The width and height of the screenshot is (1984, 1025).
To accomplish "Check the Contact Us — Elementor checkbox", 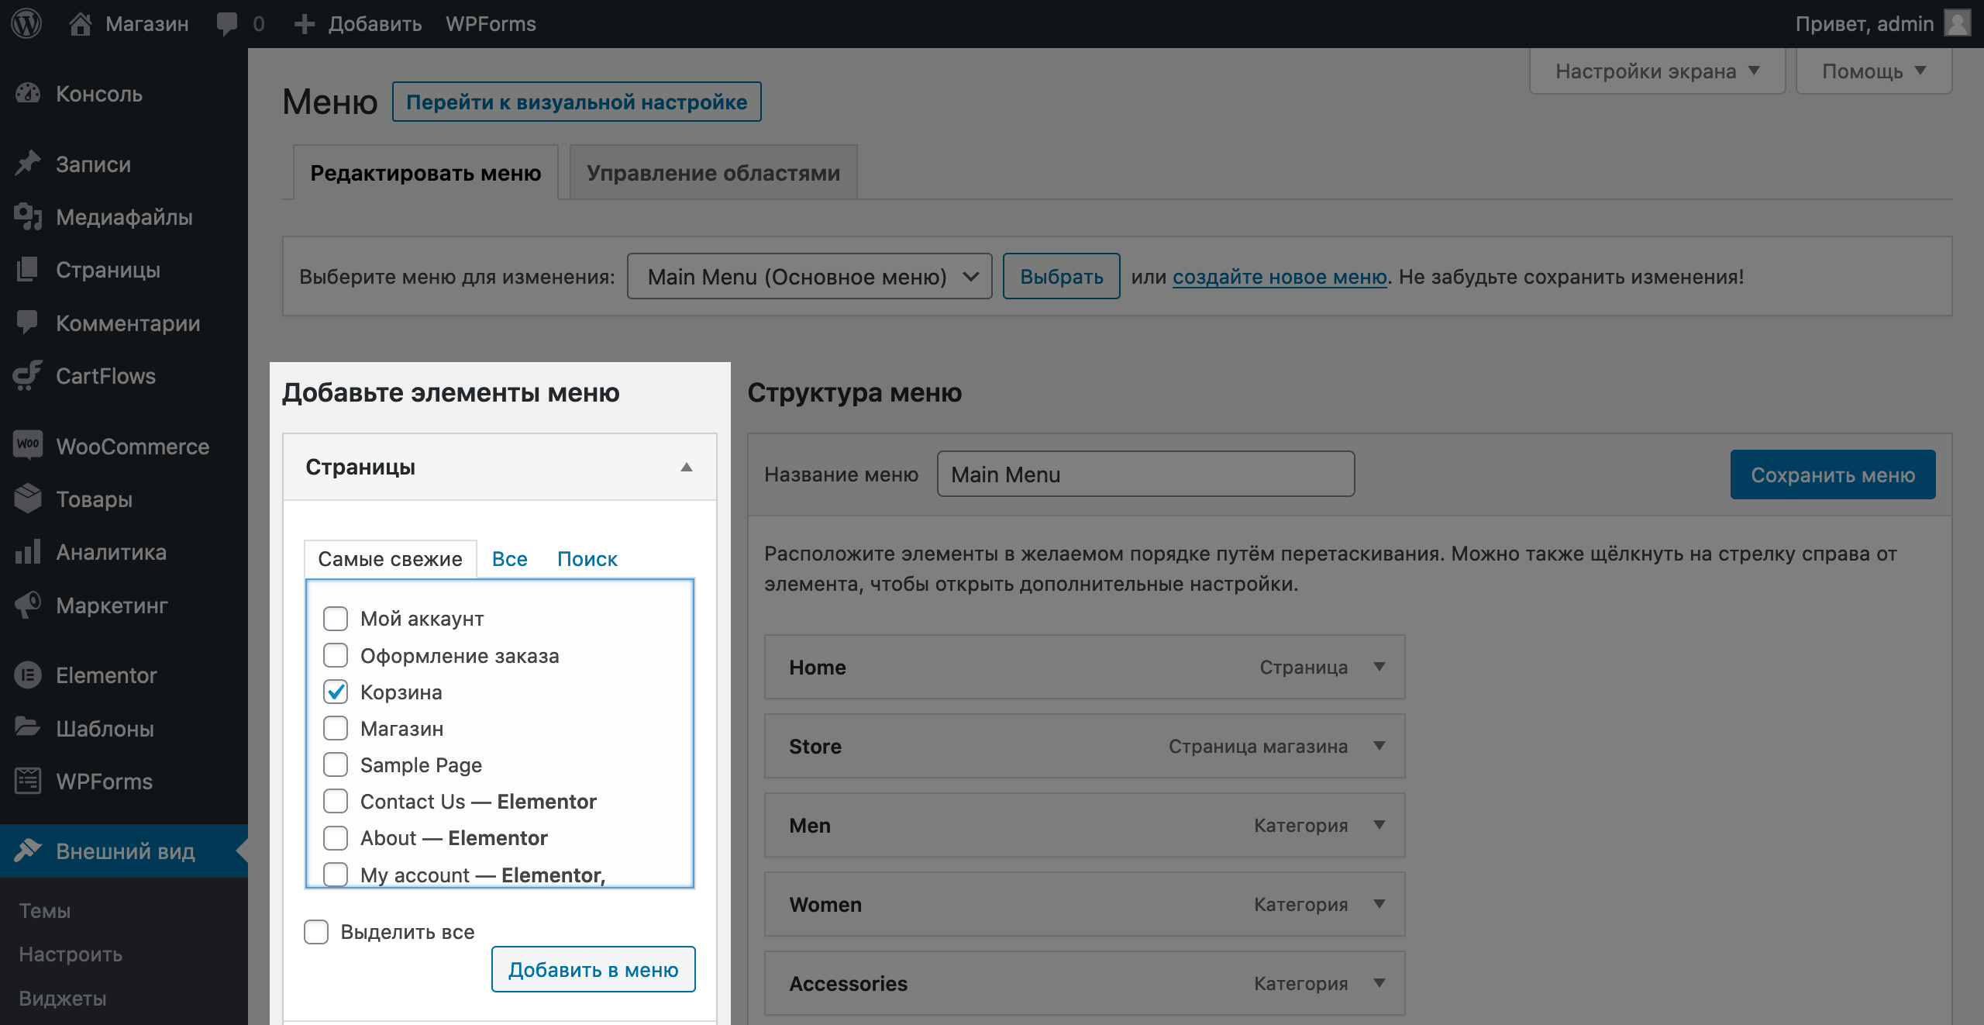I will pos(336,801).
